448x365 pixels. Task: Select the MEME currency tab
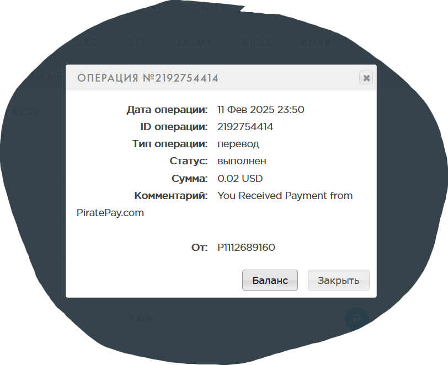coord(47,77)
